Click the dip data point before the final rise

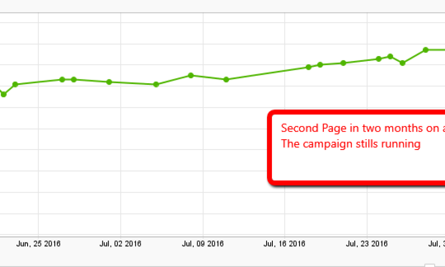[403, 63]
